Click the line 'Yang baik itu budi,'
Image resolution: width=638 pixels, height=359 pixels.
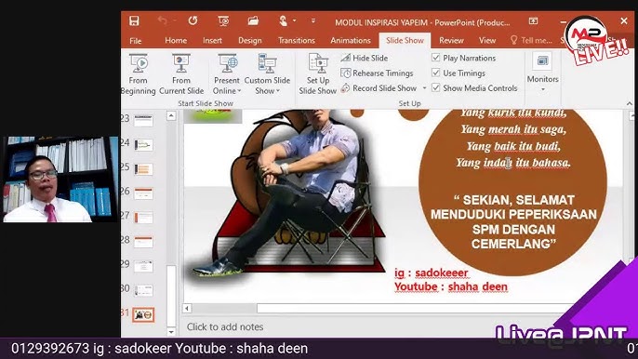[x=513, y=146]
